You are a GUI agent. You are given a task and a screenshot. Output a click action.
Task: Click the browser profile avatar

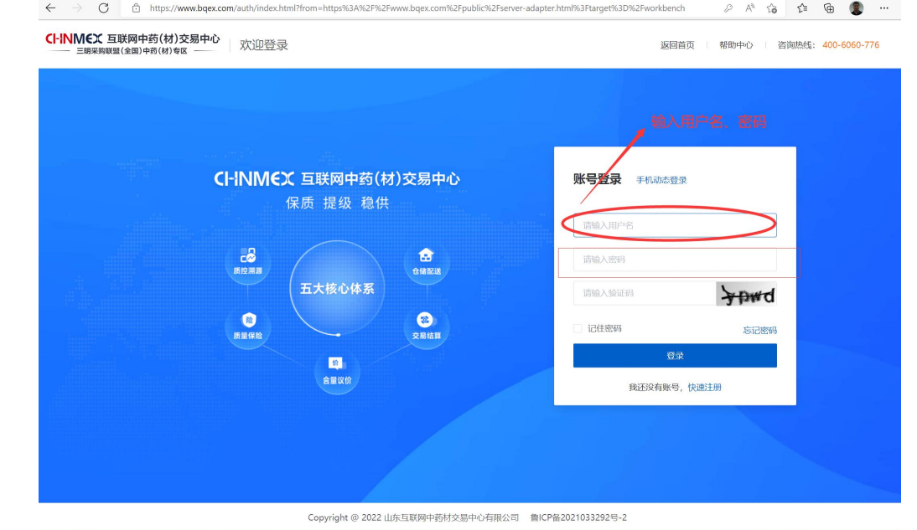coord(857,8)
